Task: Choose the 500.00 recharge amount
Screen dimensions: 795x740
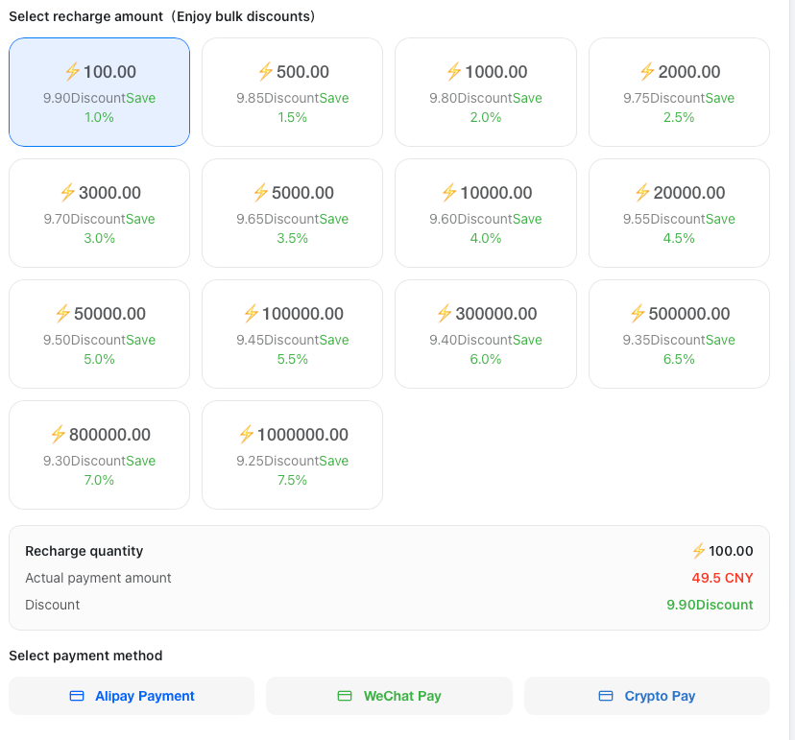Action: tap(293, 92)
